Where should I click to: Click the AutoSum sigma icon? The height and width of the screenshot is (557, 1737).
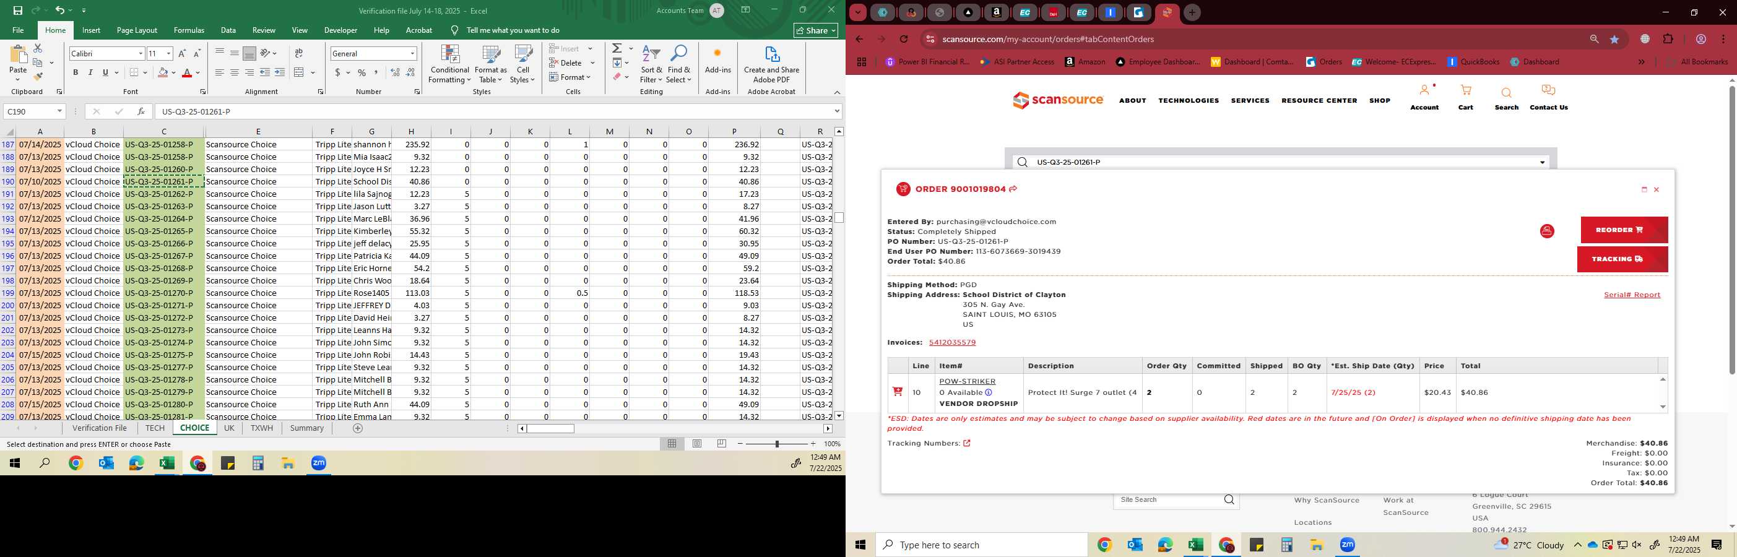tap(617, 48)
